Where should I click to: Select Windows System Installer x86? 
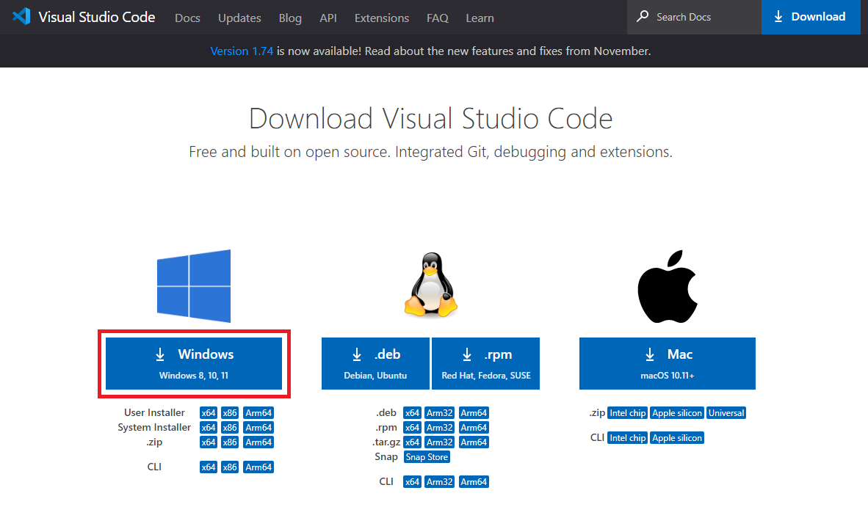[230, 427]
